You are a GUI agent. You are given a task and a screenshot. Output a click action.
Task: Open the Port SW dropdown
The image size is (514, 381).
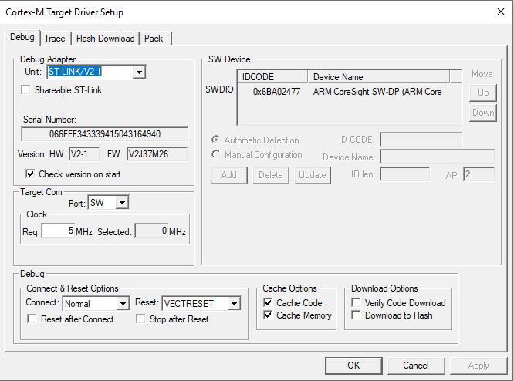122,203
